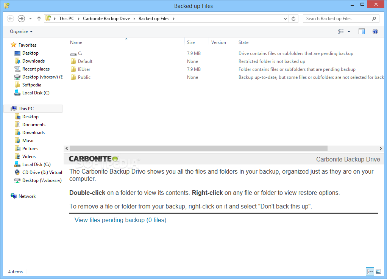Click 'View files pending backup (0 files)' link
This screenshot has height=279, width=387.
click(120, 220)
